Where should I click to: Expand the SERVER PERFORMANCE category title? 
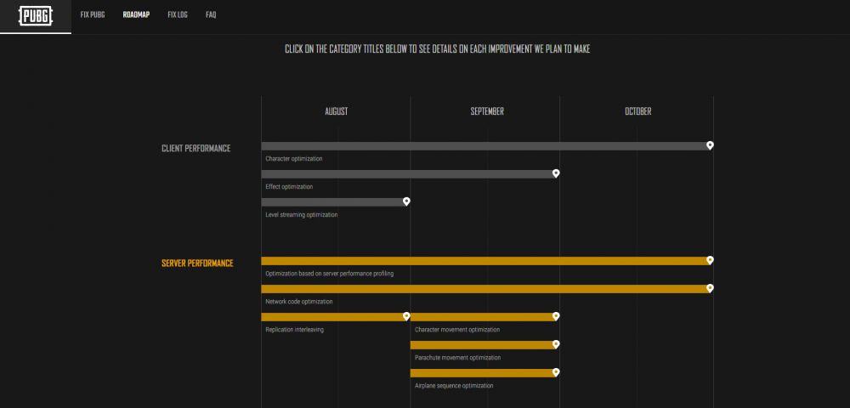(x=197, y=263)
